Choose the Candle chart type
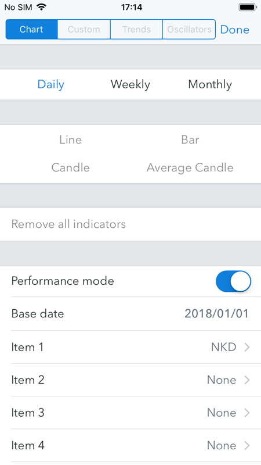 [70, 167]
